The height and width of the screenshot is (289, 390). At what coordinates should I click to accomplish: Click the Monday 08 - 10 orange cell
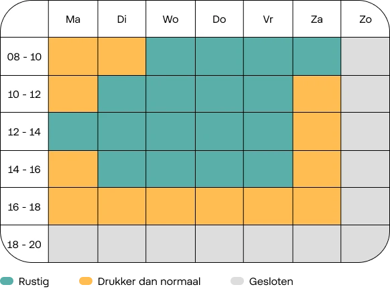click(x=73, y=56)
